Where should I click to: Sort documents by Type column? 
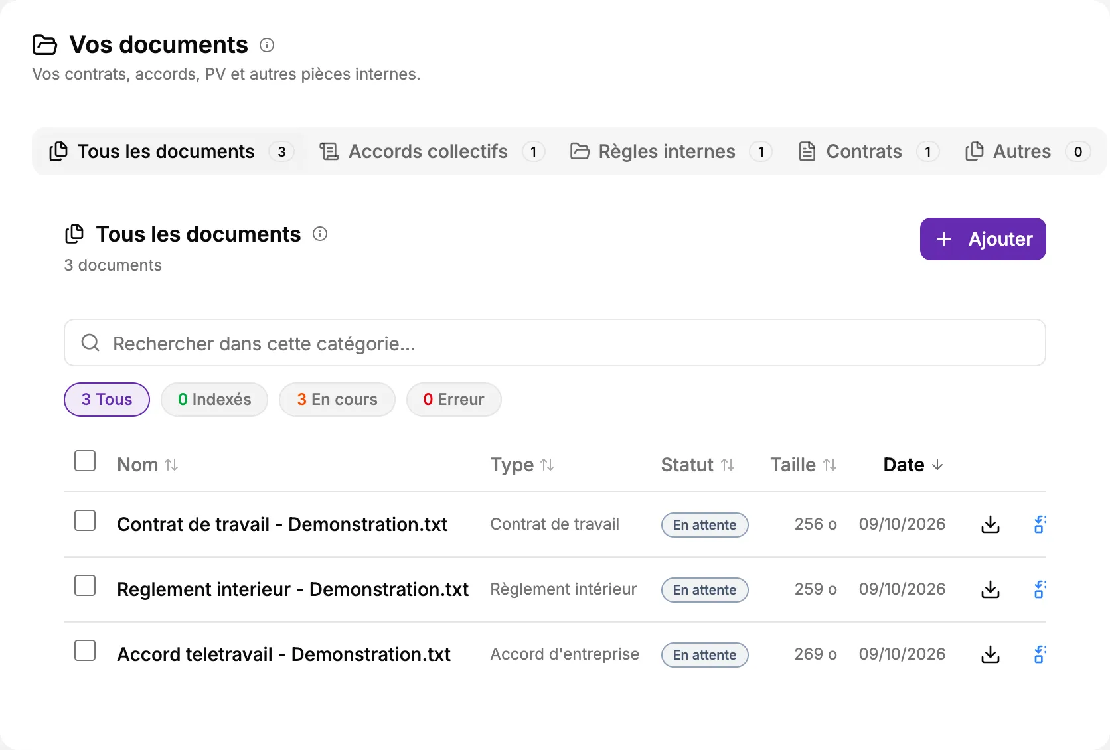point(522,465)
